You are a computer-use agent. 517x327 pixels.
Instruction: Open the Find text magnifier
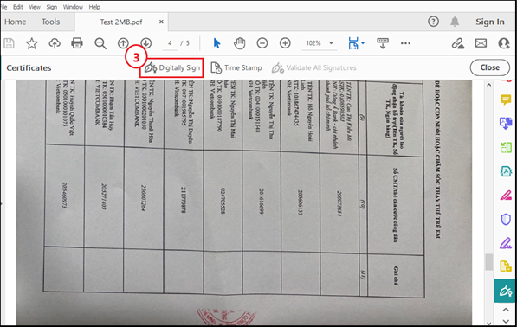tap(100, 43)
